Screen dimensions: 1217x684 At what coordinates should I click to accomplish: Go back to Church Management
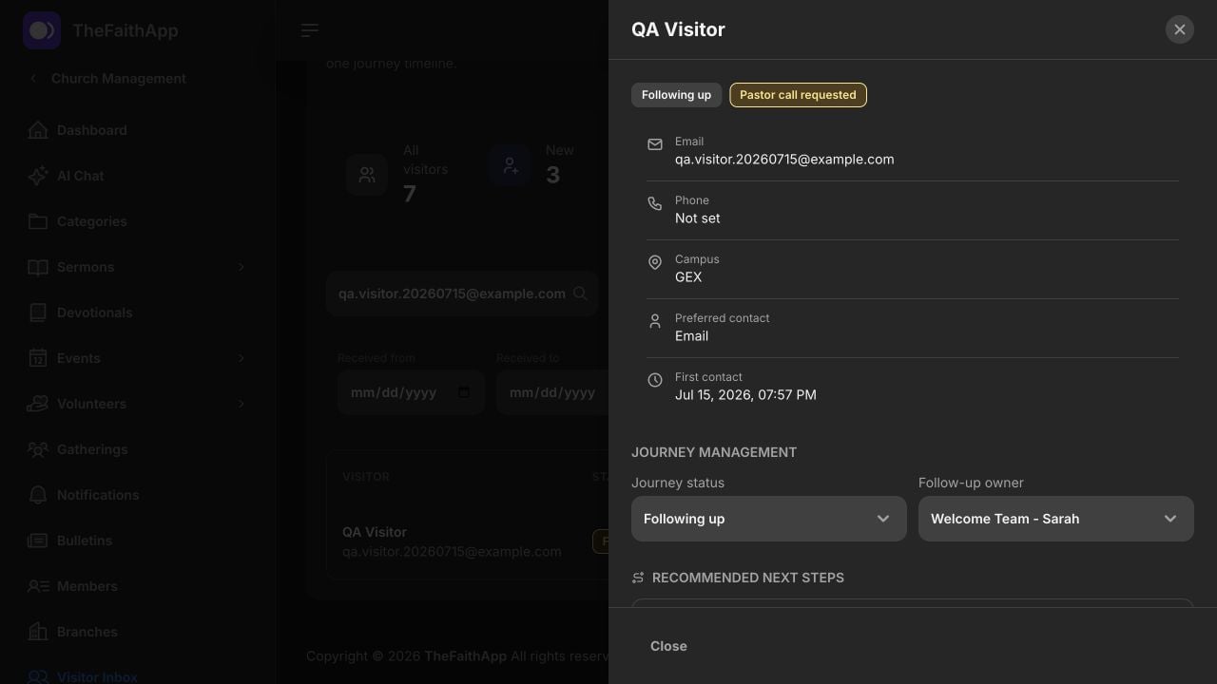pyautogui.click(x=119, y=79)
